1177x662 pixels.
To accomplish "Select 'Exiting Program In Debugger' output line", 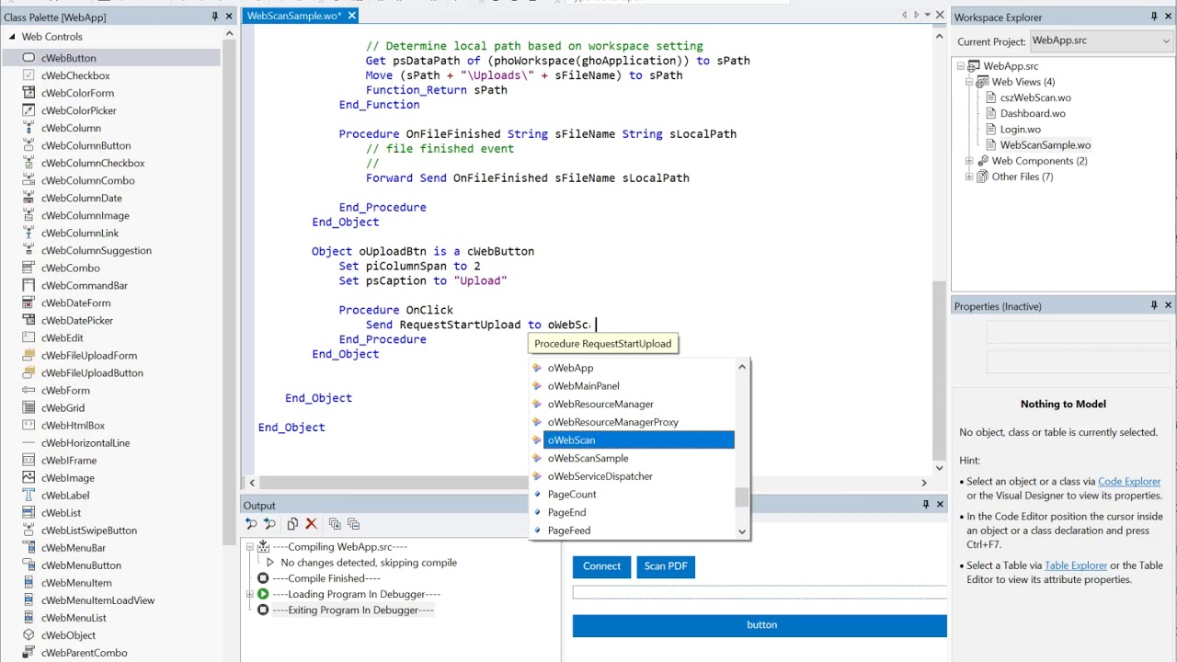I will pyautogui.click(x=353, y=611).
